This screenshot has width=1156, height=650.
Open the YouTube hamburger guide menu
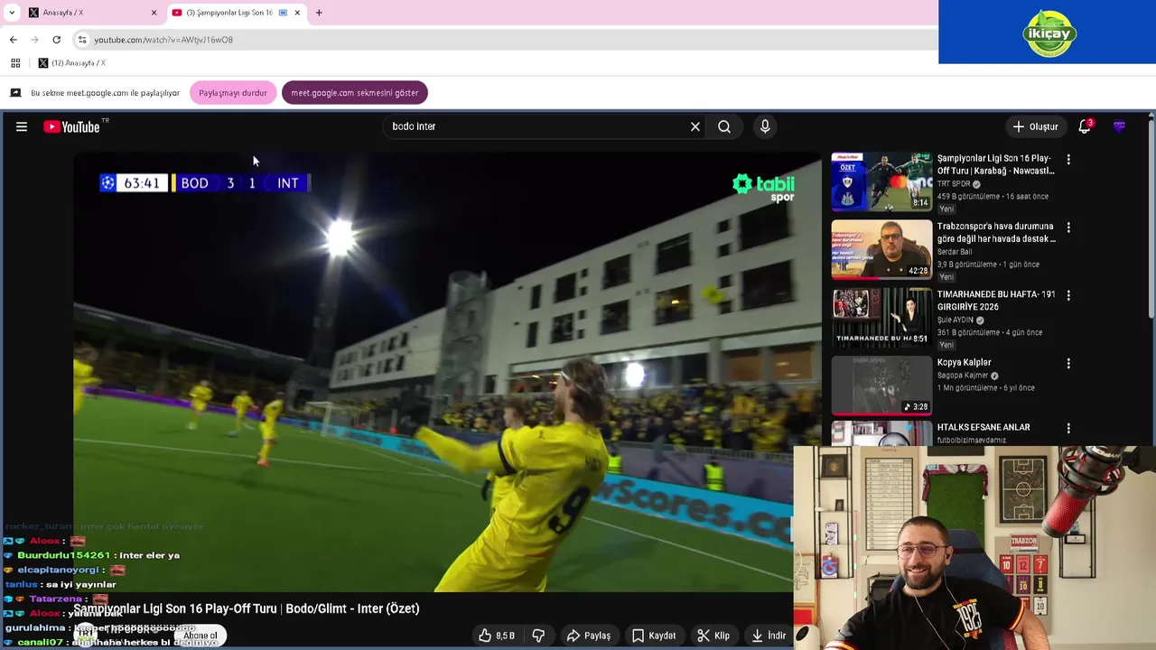click(x=22, y=127)
